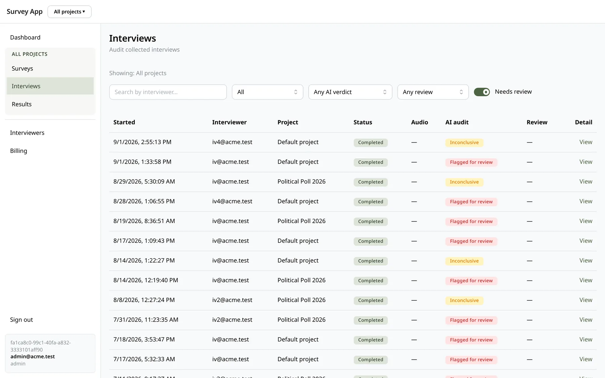The width and height of the screenshot is (605, 378).
Task: Open Surveys in the sidebar
Action: [50, 69]
